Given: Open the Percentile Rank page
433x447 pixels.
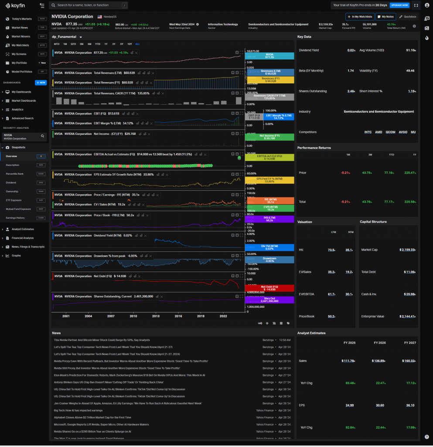Looking at the screenshot, I should coord(25,174).
